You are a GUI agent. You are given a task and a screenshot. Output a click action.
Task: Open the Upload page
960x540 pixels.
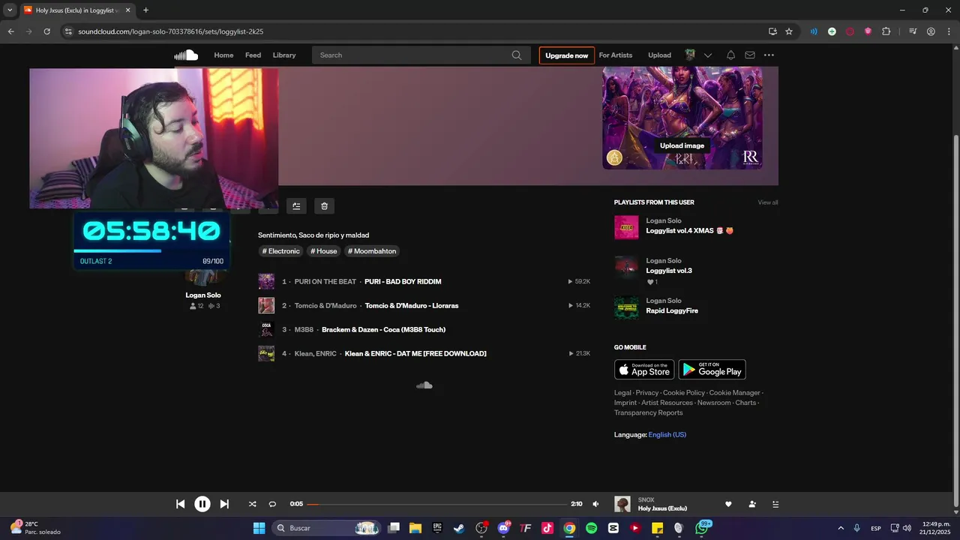(x=659, y=55)
